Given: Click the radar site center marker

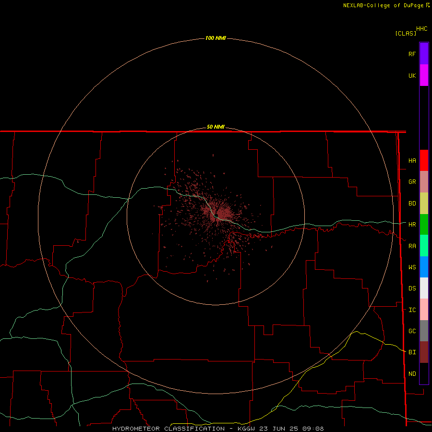Looking at the screenshot, I should pyautogui.click(x=216, y=215).
